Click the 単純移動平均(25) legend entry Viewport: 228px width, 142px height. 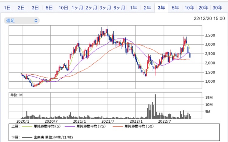pyautogui.click(x=91, y=126)
